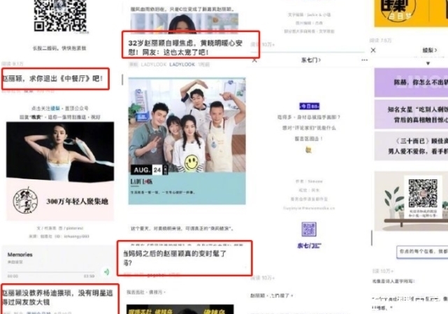
Task: Click purple banner 陈赫,你怎么不出轨
Action: (411, 82)
